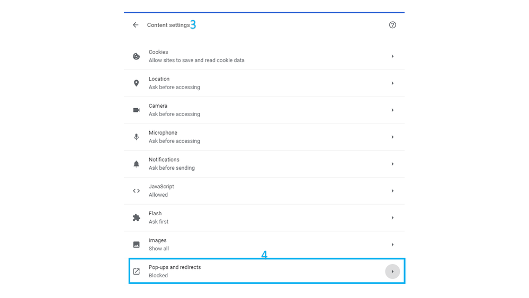Open help via the question mark icon
This screenshot has height=298, width=529.
click(x=392, y=25)
